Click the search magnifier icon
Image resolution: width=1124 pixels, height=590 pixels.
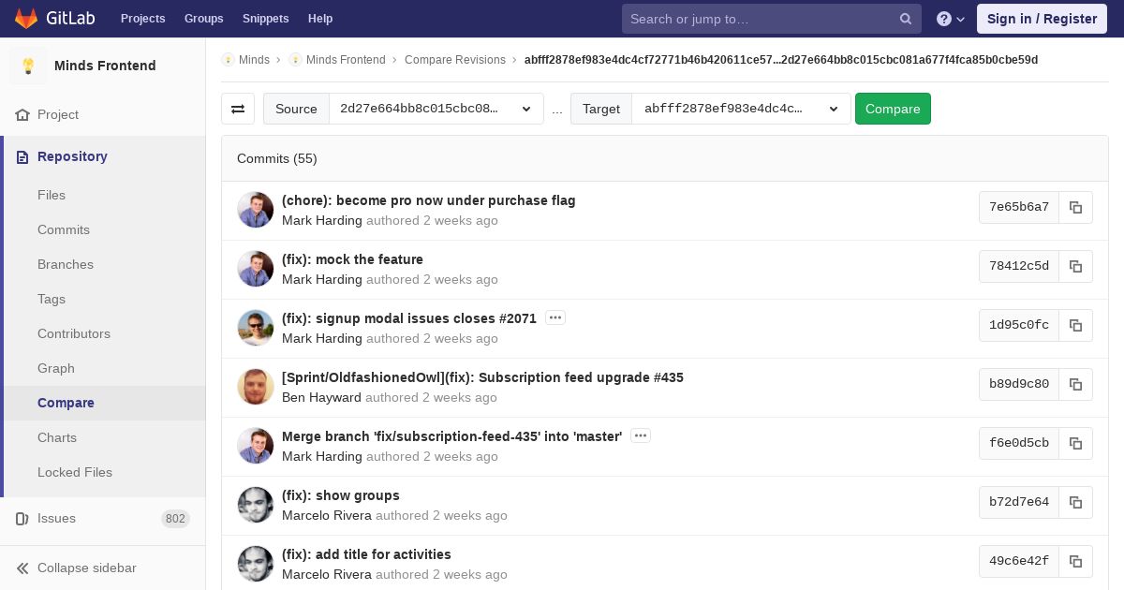(906, 19)
